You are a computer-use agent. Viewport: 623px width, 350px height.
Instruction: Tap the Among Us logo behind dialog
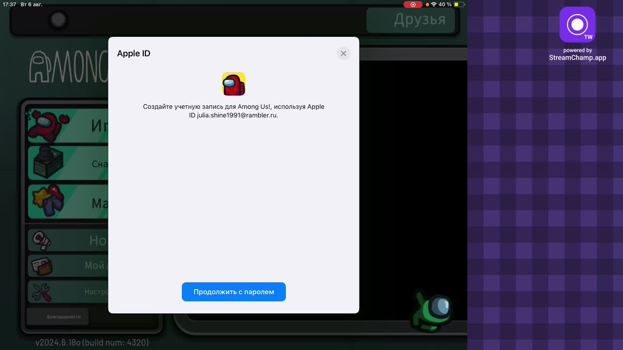(68, 67)
